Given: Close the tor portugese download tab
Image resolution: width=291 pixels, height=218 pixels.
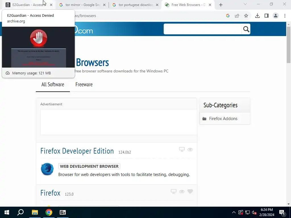Looking at the screenshot, I should tap(157, 5).
